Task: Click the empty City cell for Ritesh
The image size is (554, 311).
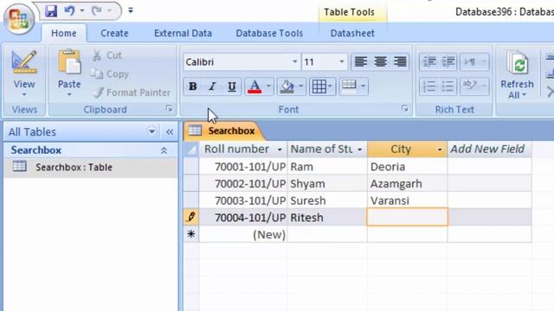Action: pos(407,217)
